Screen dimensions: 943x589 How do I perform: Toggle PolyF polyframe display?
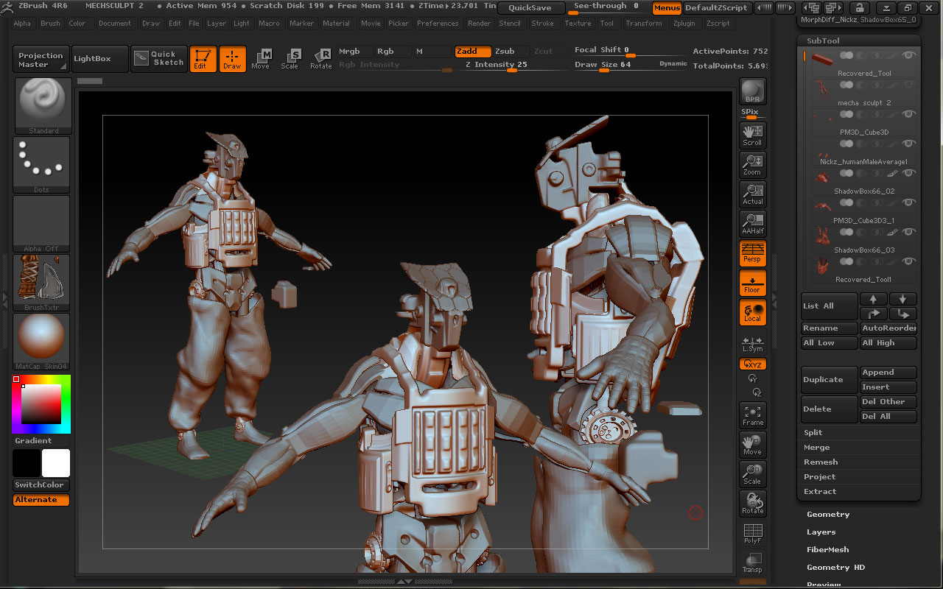tap(753, 533)
